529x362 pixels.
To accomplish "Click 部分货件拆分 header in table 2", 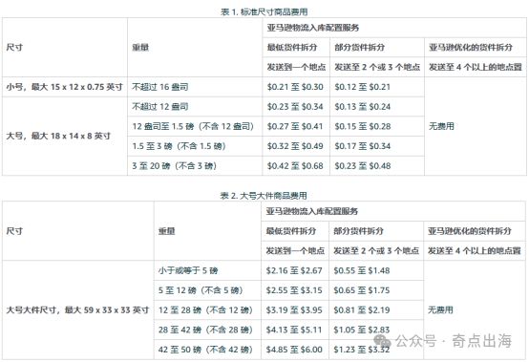I will pyautogui.click(x=358, y=231).
